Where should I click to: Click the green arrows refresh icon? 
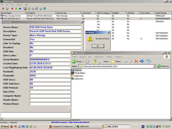coord(29,9)
